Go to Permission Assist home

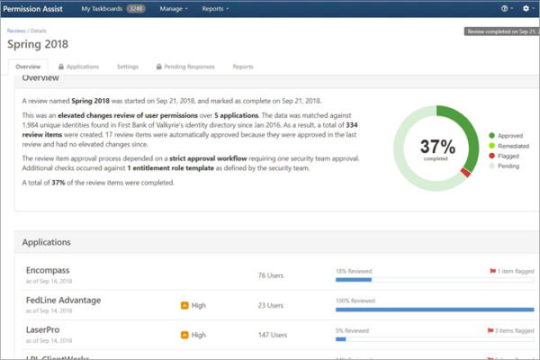[32, 9]
